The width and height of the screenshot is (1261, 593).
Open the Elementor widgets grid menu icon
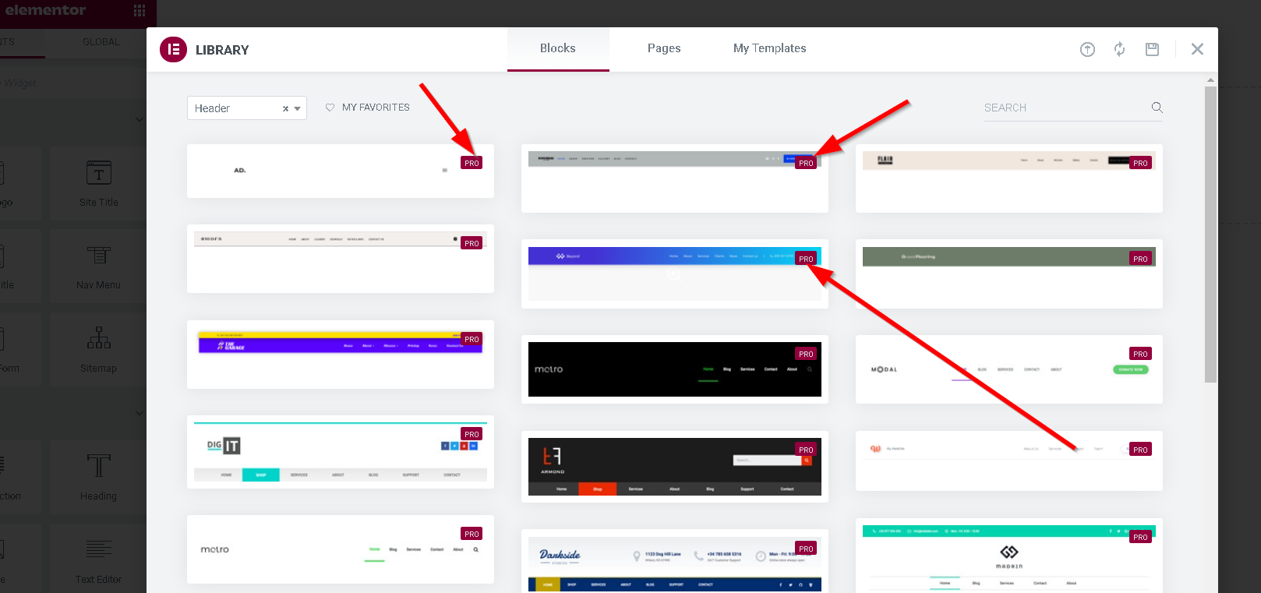[x=140, y=10]
